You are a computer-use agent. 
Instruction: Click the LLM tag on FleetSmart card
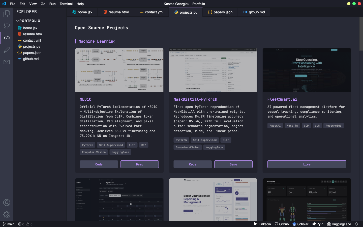[x=317, y=126]
